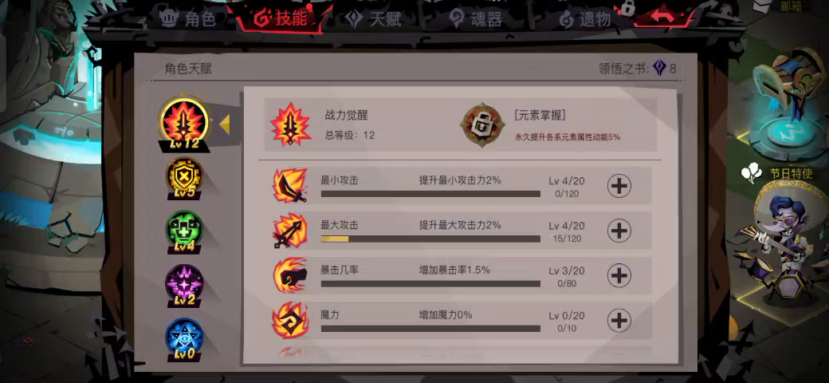Screen dimensions: 829x383
Task: Select the red Lv12 combat awakening talent icon
Action: (184, 121)
